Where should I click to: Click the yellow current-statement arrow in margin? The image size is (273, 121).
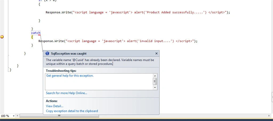coord(2,37)
